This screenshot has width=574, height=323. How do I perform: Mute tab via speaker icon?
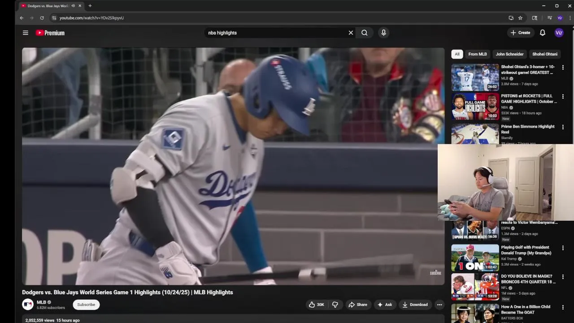click(73, 6)
